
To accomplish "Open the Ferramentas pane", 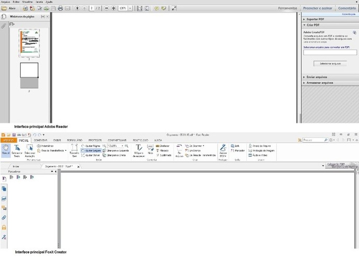I will (287, 8).
